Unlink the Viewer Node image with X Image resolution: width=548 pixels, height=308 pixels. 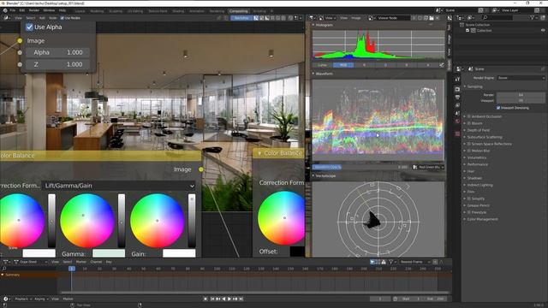tap(437, 18)
